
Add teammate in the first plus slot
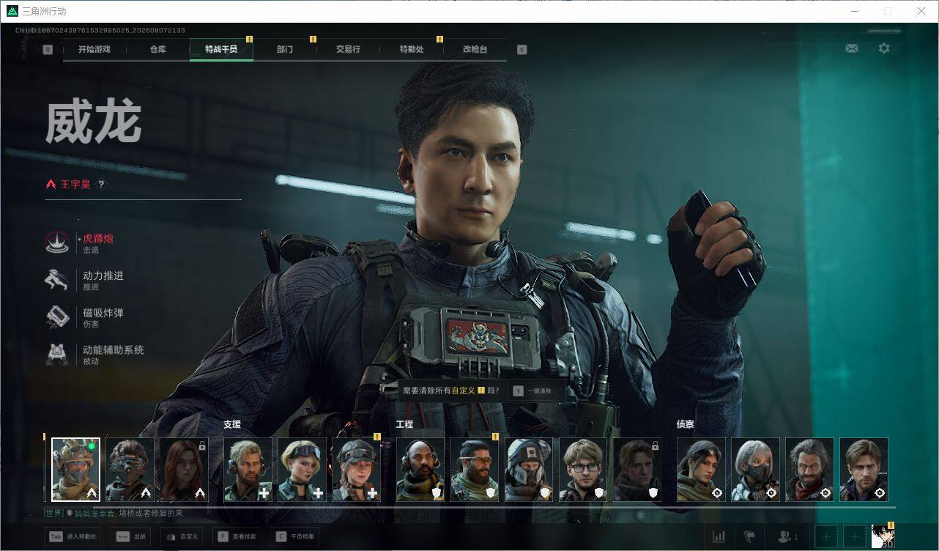click(825, 537)
